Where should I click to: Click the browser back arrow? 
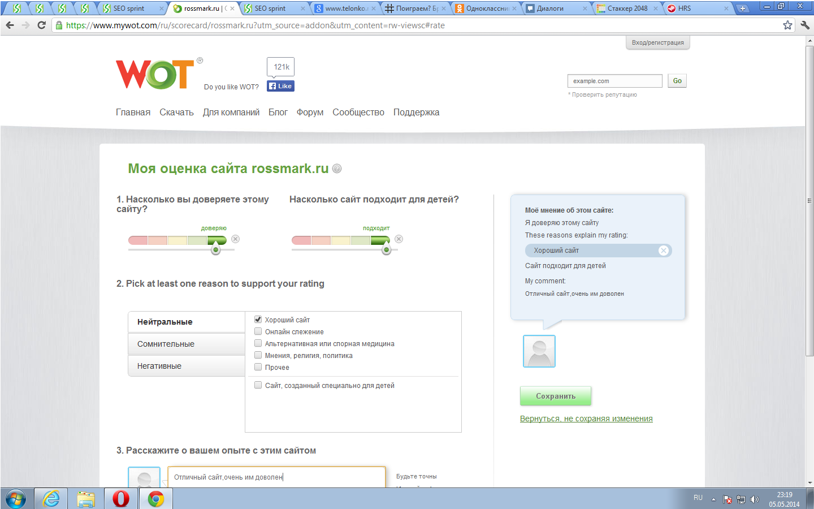pyautogui.click(x=10, y=25)
